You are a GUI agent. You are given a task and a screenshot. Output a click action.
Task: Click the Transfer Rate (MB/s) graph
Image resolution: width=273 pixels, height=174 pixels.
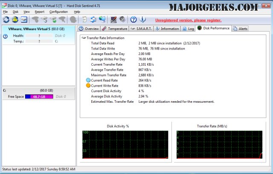[219, 145]
